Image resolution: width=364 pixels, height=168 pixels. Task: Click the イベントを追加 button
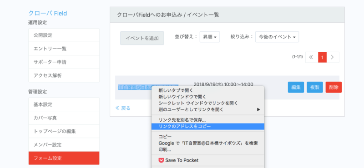tap(142, 38)
